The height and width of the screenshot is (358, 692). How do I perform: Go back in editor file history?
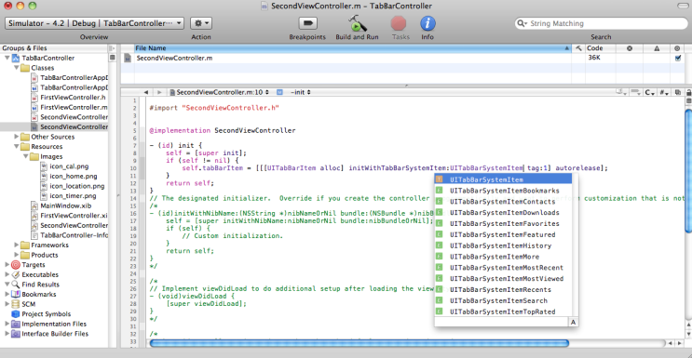click(145, 92)
